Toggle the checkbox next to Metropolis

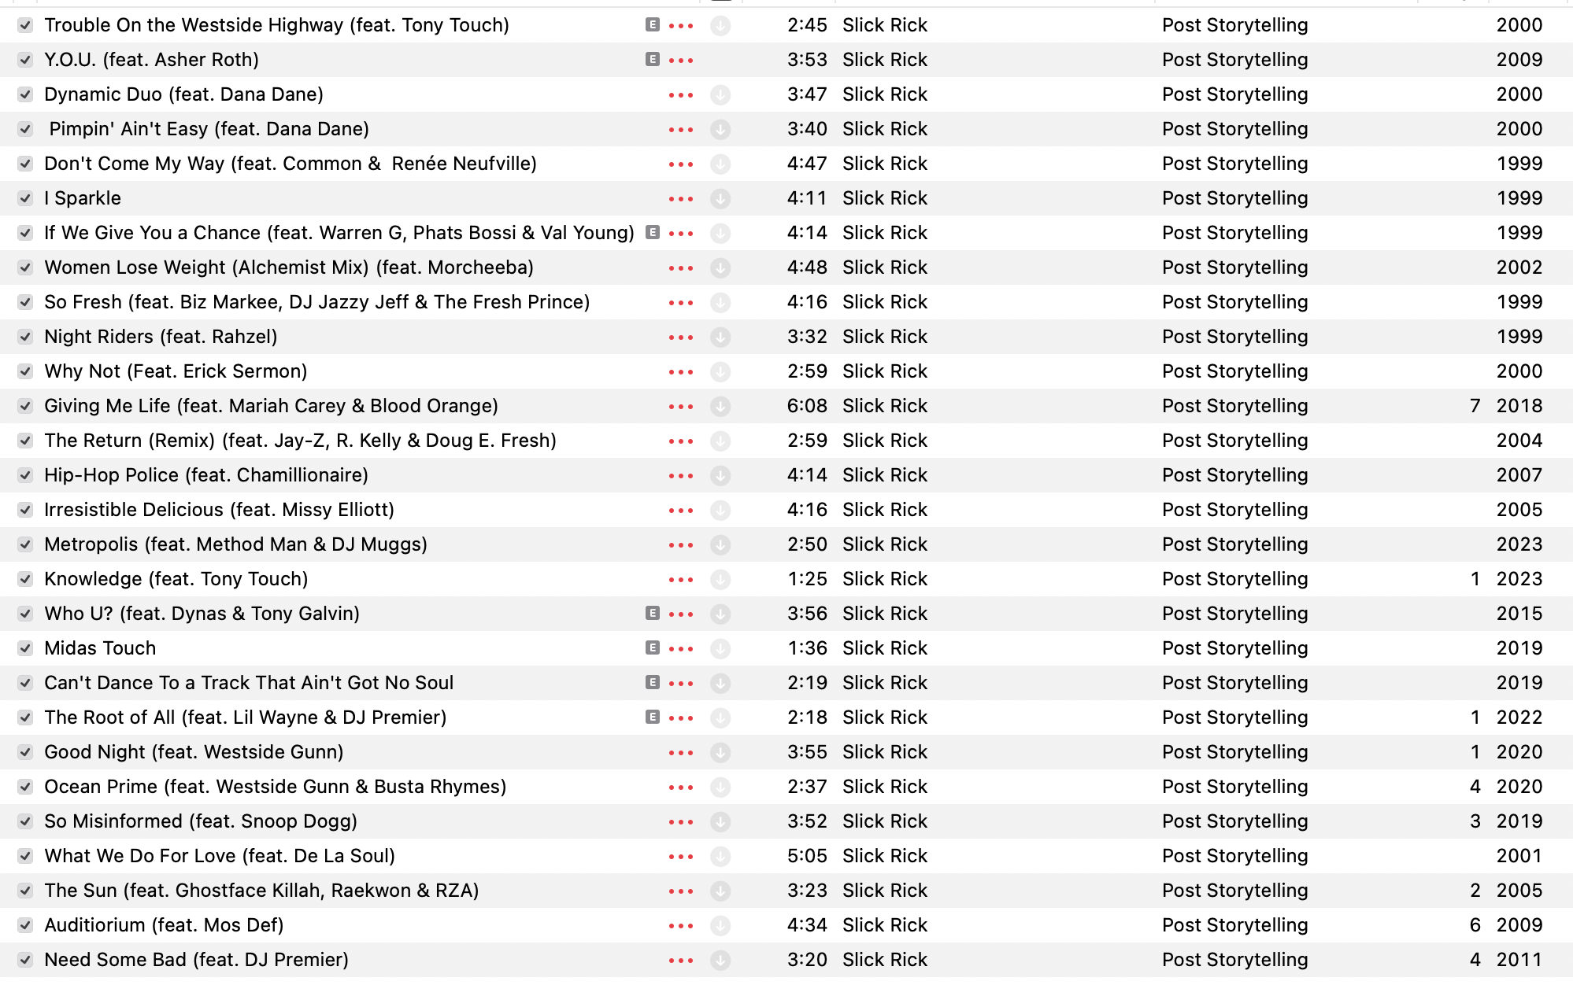[x=25, y=544]
